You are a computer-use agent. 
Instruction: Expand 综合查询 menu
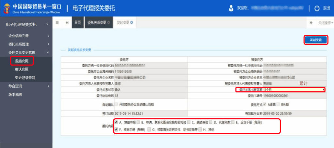coord(26,86)
